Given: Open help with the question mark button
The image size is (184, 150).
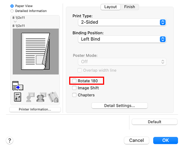Looking at the screenshot, I should [10, 140].
